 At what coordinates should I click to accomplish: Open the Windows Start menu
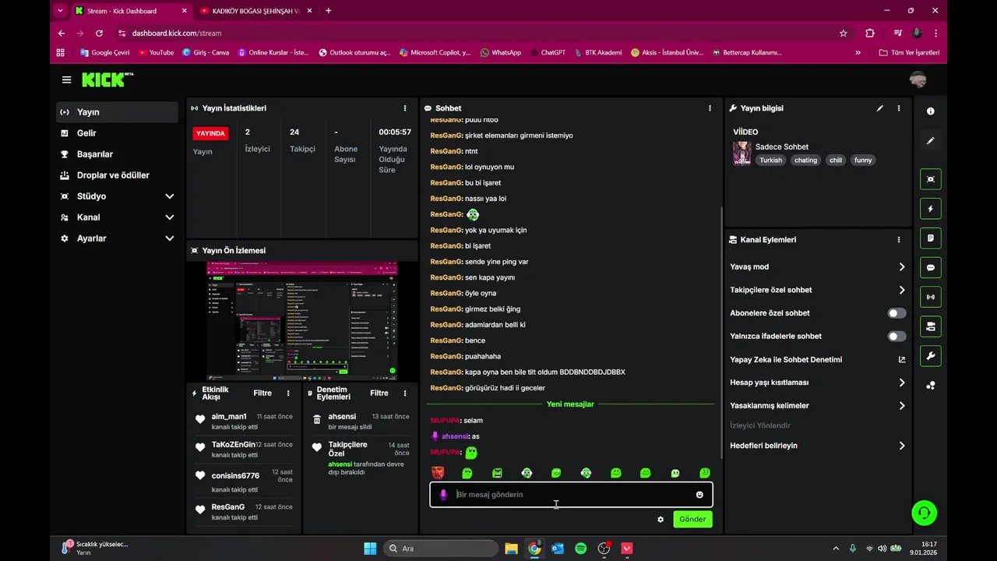pyautogui.click(x=370, y=549)
